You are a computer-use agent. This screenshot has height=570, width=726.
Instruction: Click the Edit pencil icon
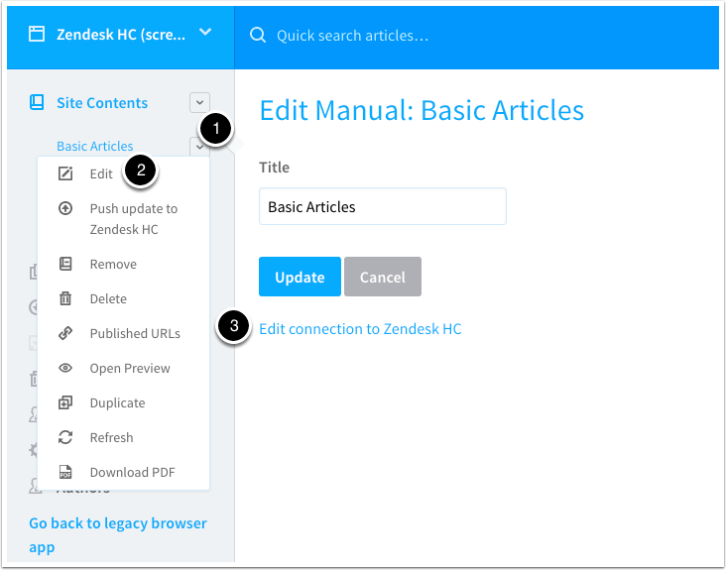[65, 173]
